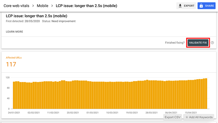The image size is (218, 123).
Task: Click the star icon in Add All Keywords
Action: click(x=187, y=117)
